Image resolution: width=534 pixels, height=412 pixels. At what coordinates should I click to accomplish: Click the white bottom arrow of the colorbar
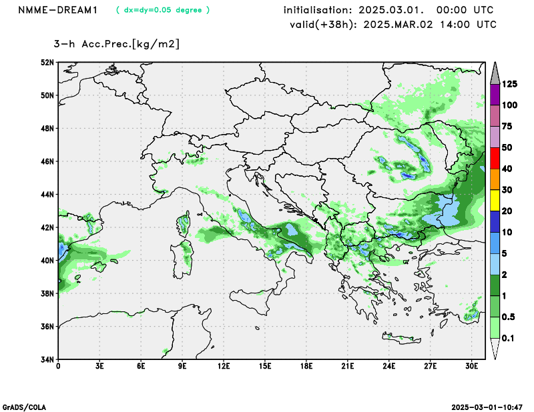pyautogui.click(x=495, y=349)
